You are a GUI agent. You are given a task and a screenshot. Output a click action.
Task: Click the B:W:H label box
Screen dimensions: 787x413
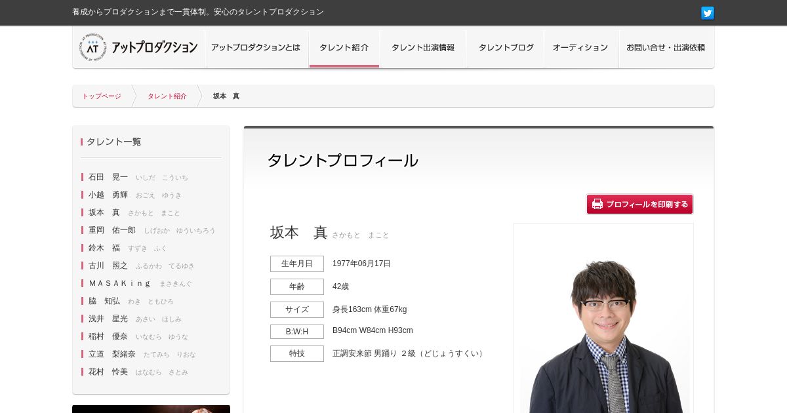[297, 332]
